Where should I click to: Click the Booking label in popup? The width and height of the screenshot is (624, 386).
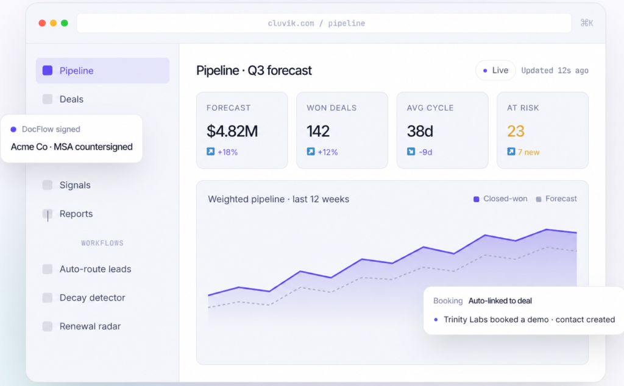(x=448, y=301)
